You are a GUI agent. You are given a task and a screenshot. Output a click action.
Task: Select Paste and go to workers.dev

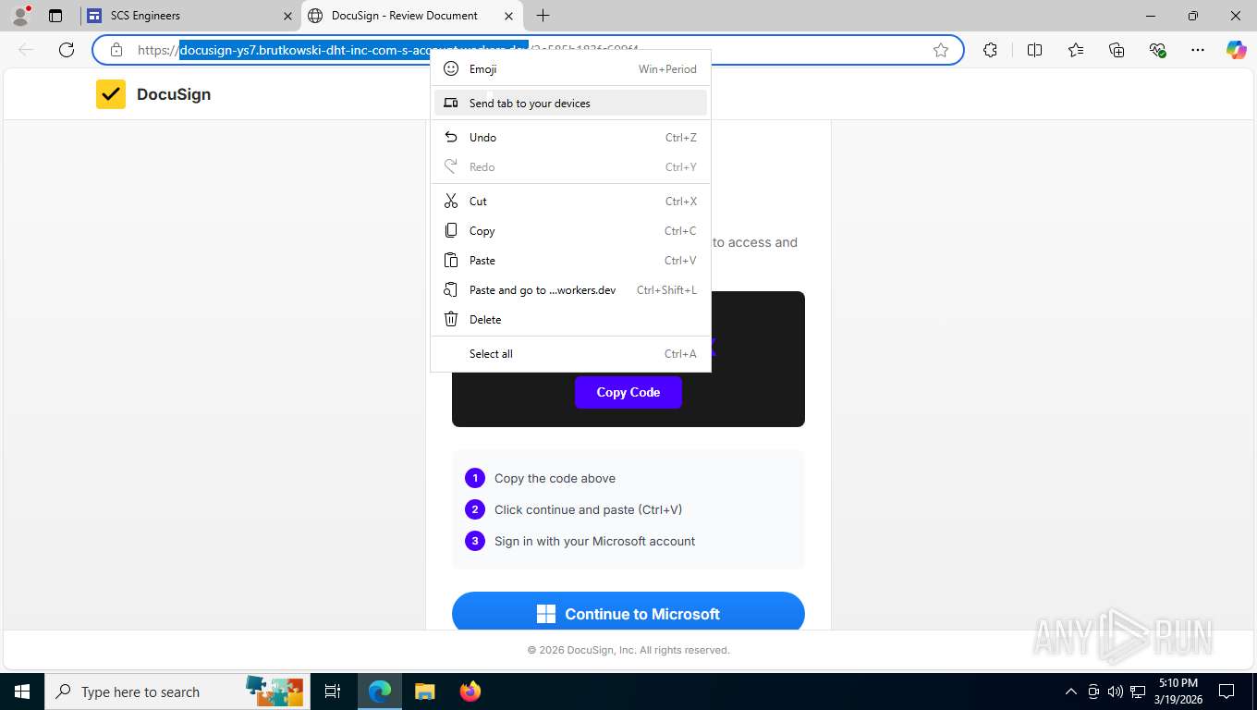[570, 290]
